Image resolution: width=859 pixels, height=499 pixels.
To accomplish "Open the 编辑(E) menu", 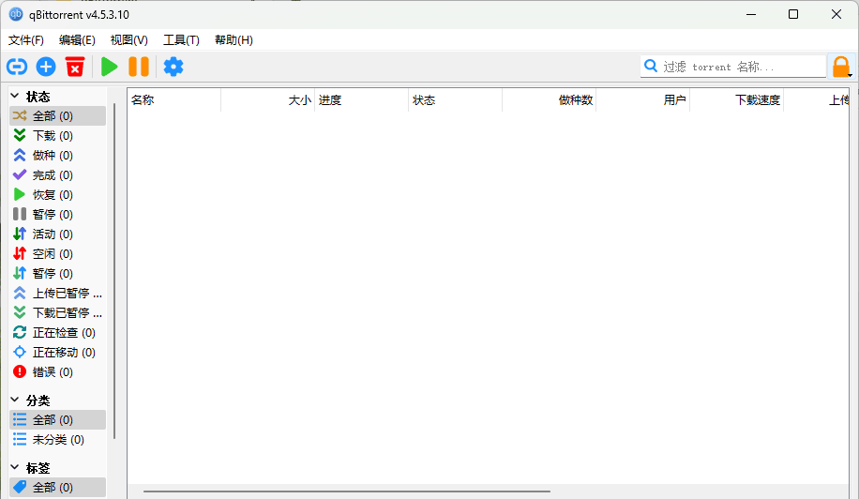I will pos(77,40).
